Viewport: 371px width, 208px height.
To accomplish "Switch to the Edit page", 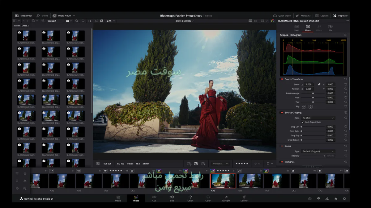I will [x=172, y=198].
